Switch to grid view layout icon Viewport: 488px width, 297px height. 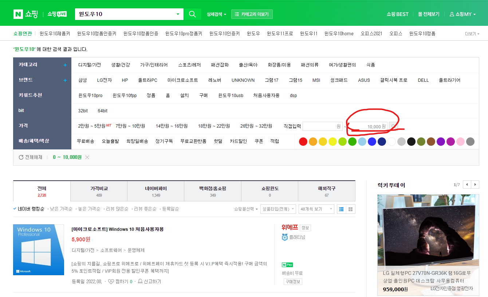350,209
